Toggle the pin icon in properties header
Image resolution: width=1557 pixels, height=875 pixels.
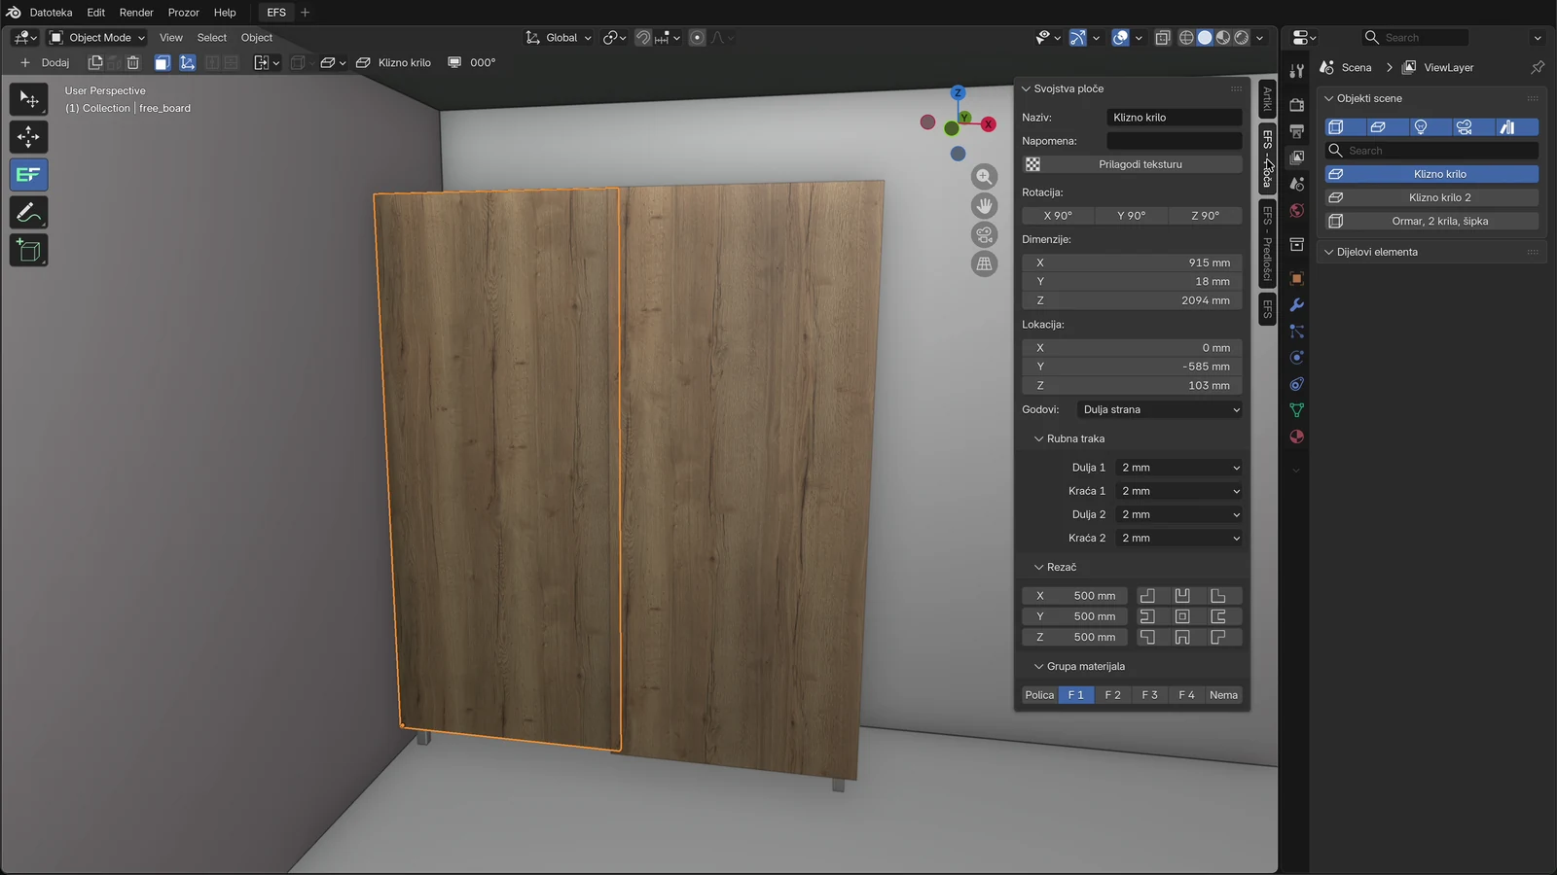pos(1538,67)
